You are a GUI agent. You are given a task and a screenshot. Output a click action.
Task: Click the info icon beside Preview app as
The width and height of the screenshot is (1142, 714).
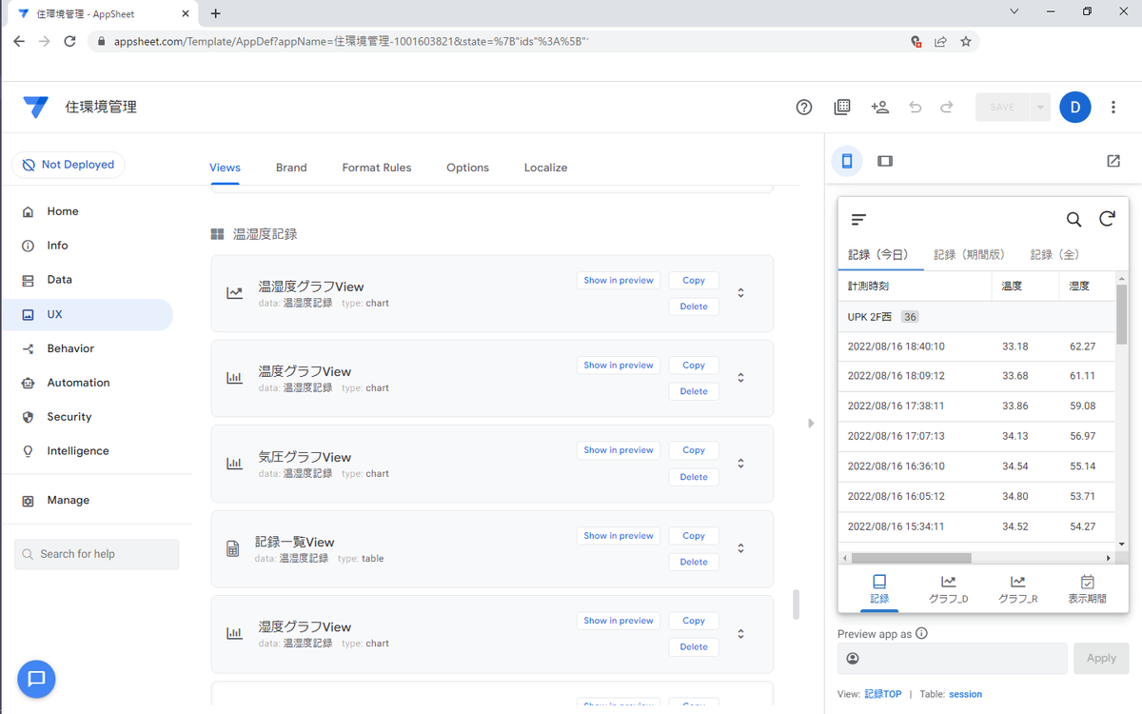(921, 633)
